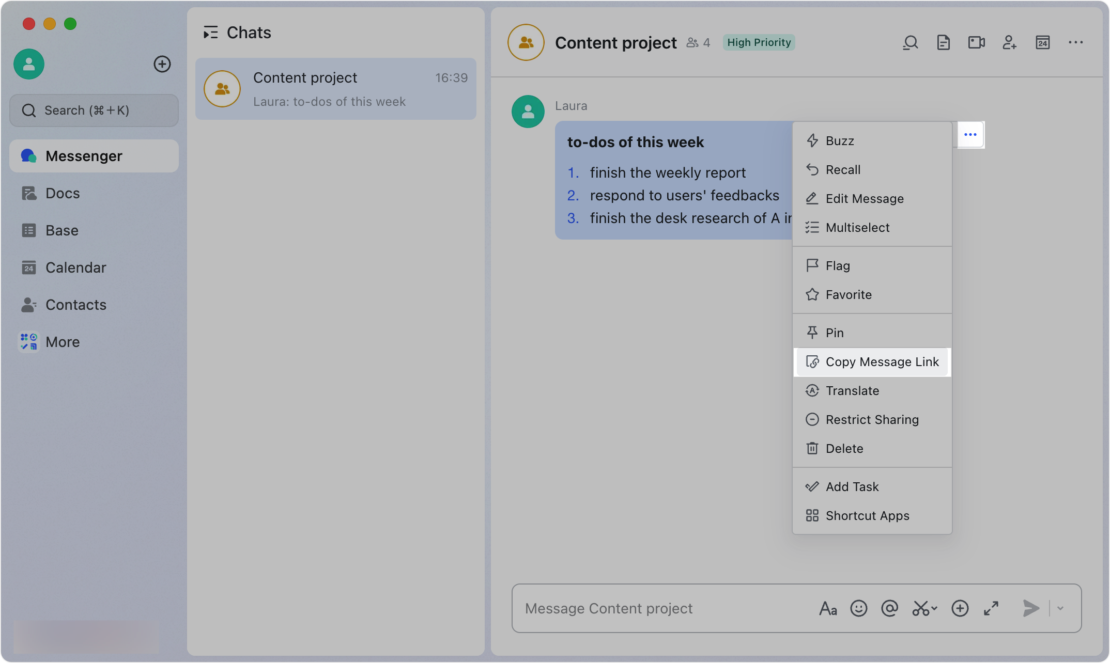
Task: Open the docs icon in chat header
Action: click(x=943, y=42)
